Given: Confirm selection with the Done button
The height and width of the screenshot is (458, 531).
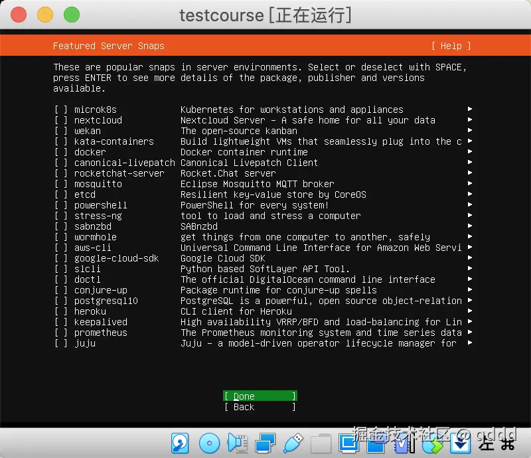Looking at the screenshot, I should point(260,396).
